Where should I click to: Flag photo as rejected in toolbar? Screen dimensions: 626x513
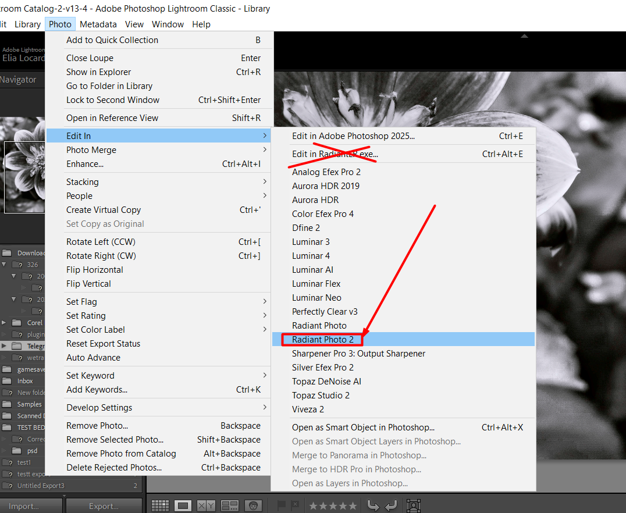296,505
